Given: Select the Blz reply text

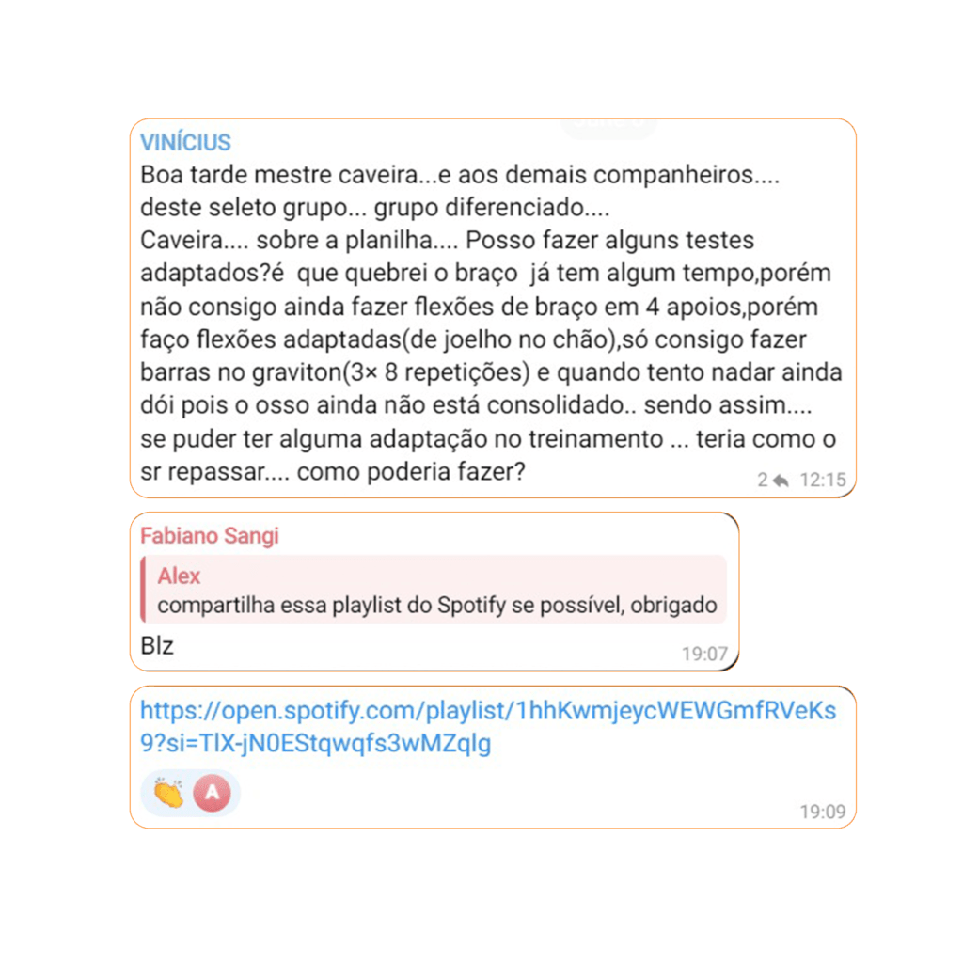Looking at the screenshot, I should (157, 646).
